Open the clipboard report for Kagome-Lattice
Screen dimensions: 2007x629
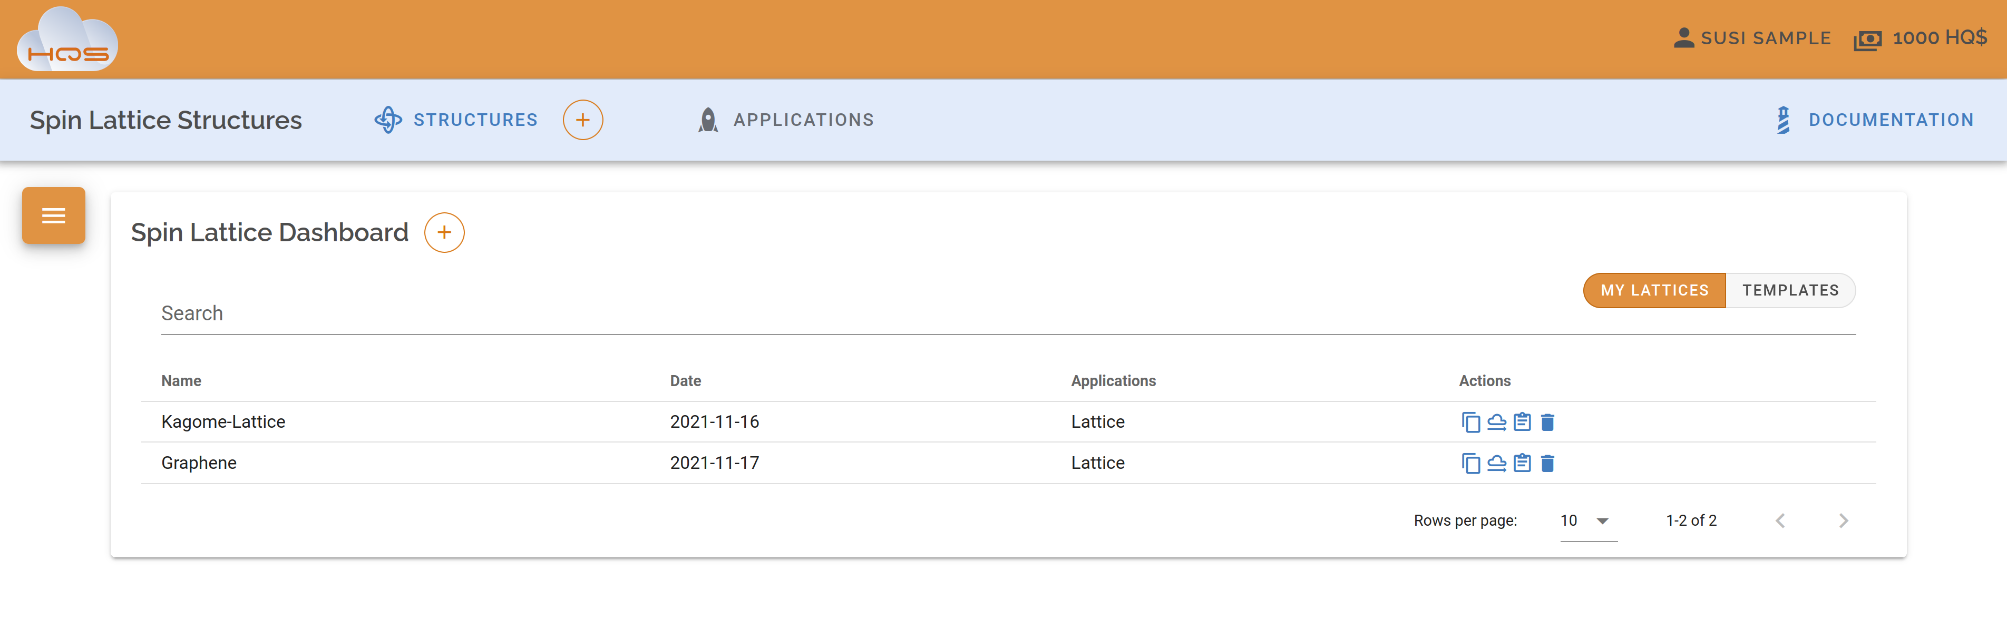click(1522, 422)
